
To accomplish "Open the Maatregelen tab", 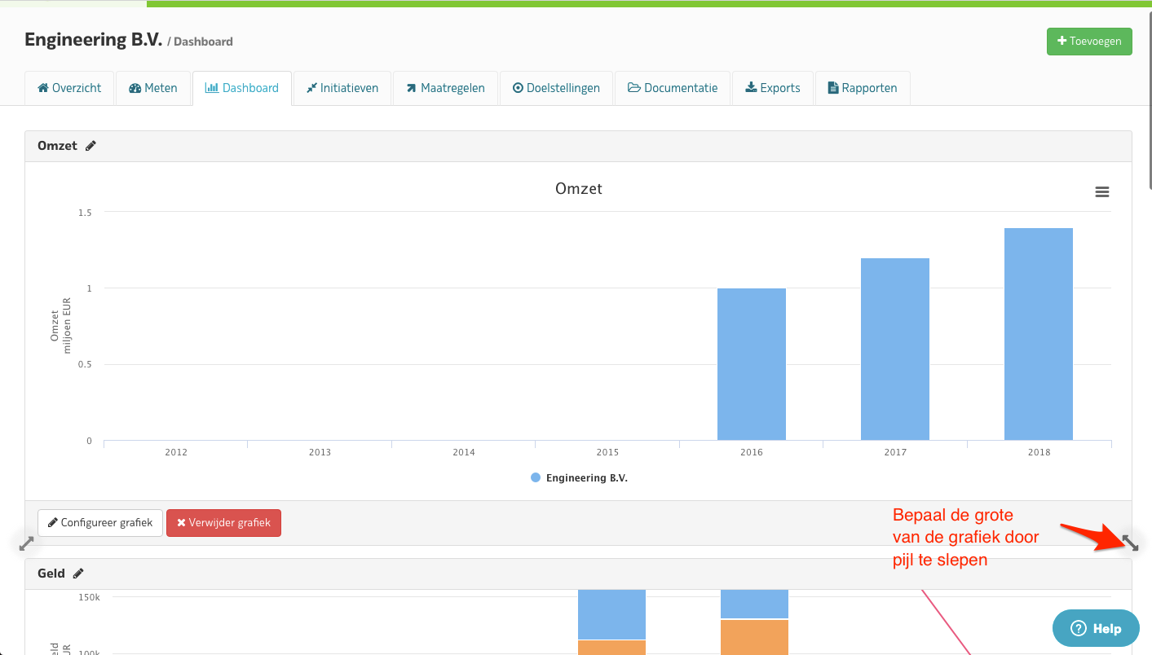I will 445,88.
